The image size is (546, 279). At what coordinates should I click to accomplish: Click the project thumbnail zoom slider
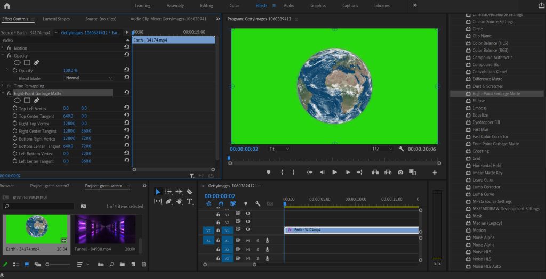[x=48, y=264]
